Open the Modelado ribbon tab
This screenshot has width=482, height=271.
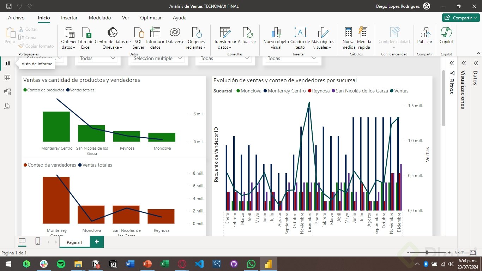tap(100, 18)
